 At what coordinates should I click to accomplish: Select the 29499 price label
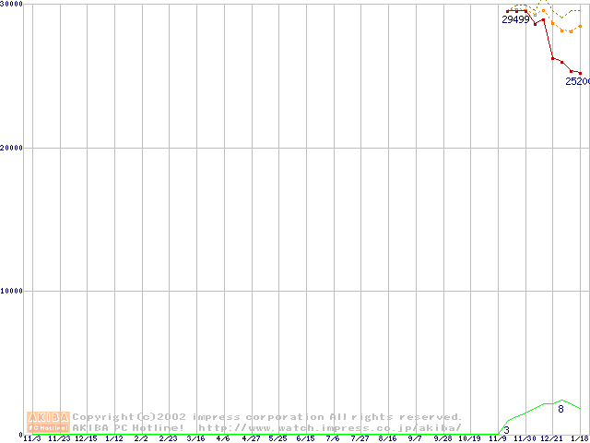coord(515,19)
